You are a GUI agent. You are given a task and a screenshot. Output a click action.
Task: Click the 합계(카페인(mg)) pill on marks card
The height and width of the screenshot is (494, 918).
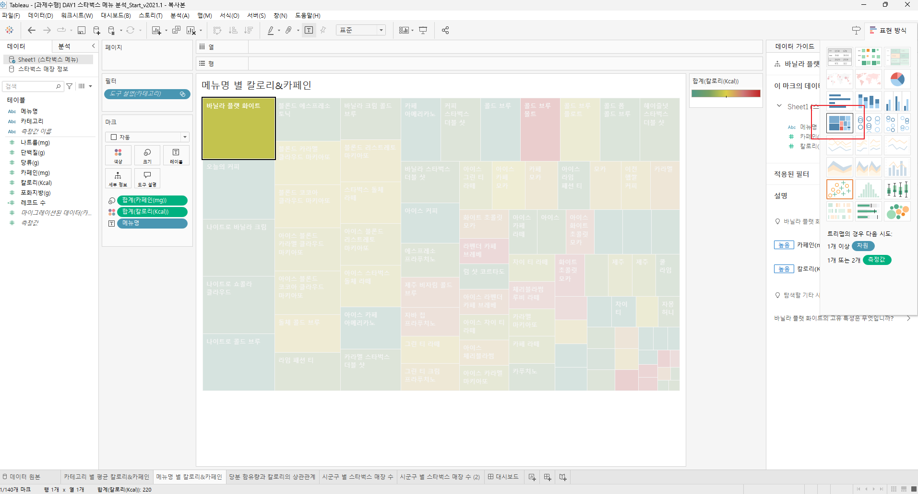pos(152,200)
